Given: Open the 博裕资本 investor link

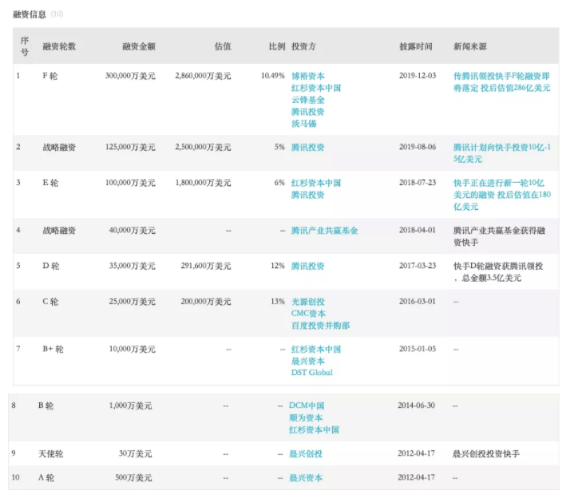Looking at the screenshot, I should point(307,76).
